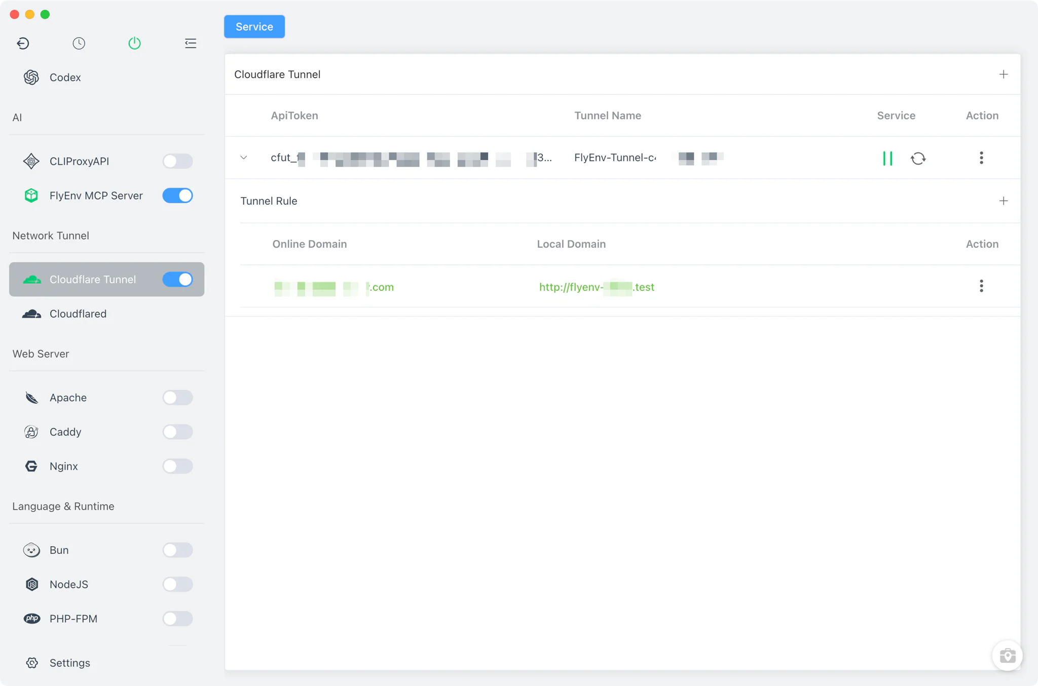This screenshot has height=686, width=1038.
Task: Click the green Cloudflare Tunnel cloud icon
Action: point(31,279)
